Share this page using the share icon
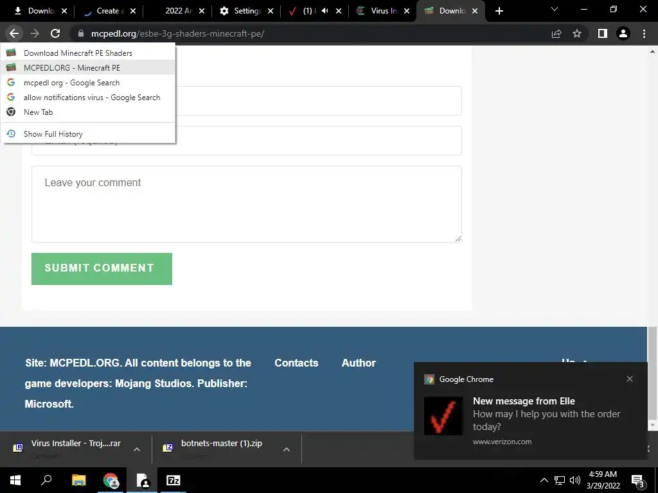This screenshot has width=658, height=493. pyautogui.click(x=556, y=33)
